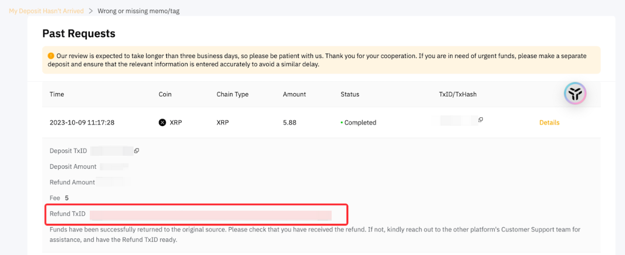Open the floating assistant icon
625x255 pixels.
click(575, 93)
